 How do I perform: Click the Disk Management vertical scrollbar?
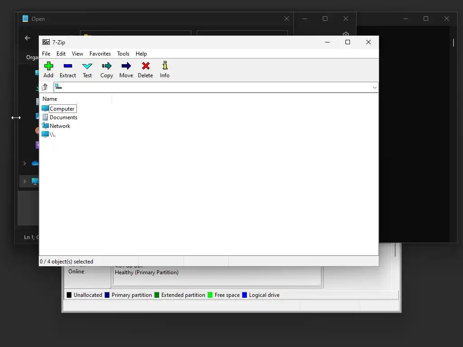pyautogui.click(x=395, y=249)
